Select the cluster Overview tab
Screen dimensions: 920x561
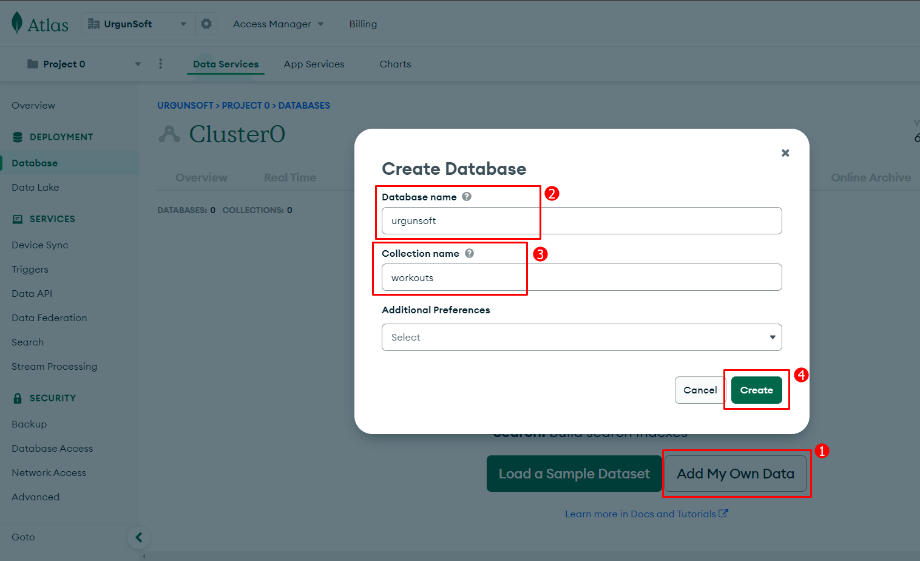[201, 178]
